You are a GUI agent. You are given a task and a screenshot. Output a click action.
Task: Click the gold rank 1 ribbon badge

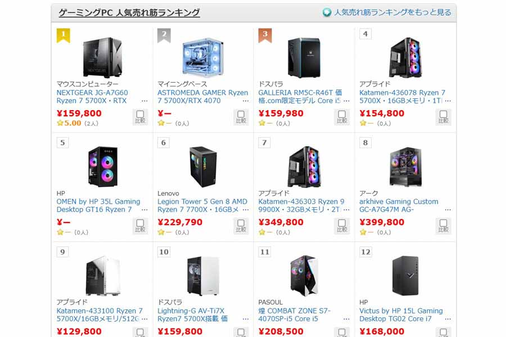[63, 35]
